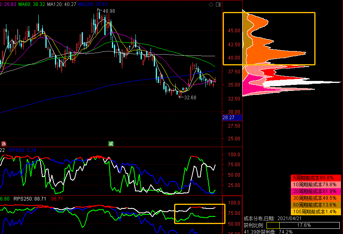Click the diamond icon above the chart
The height and width of the screenshot is (234, 343).
coord(211,5)
